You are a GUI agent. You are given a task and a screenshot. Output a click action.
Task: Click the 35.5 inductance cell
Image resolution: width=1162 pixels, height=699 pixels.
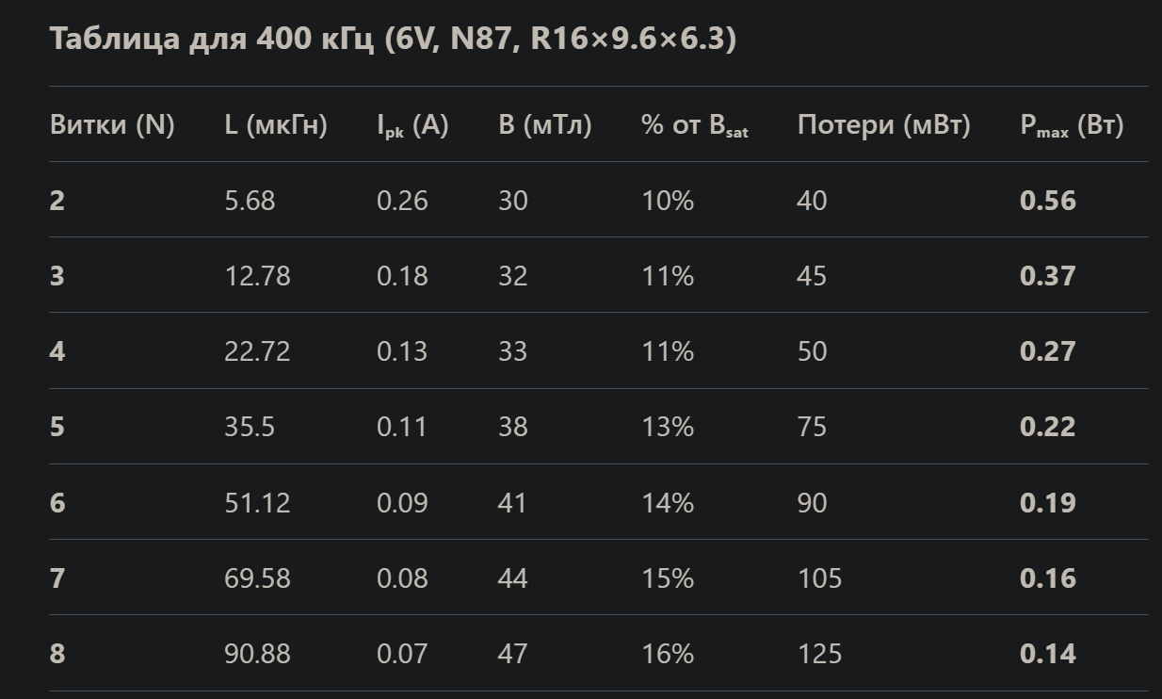(x=250, y=427)
